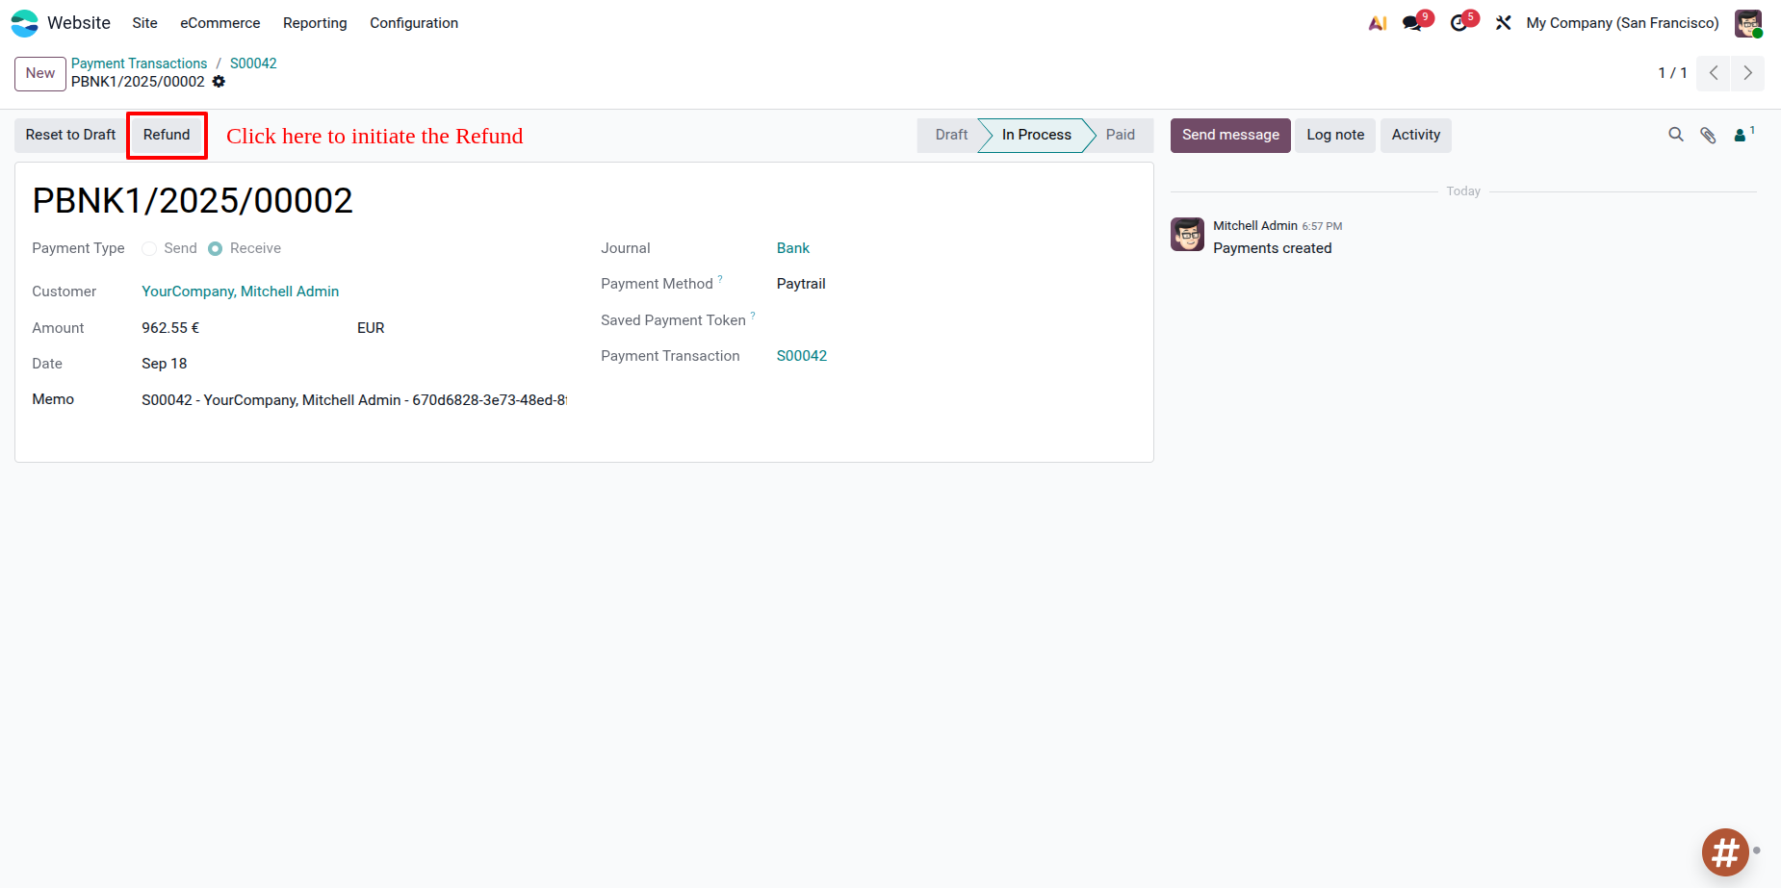Open search in the chatter panel
Image resolution: width=1781 pixels, height=888 pixels.
click(x=1676, y=135)
